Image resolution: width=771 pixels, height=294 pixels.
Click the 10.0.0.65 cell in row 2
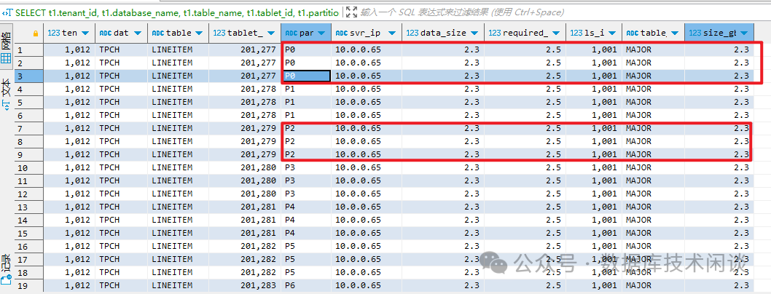point(367,63)
